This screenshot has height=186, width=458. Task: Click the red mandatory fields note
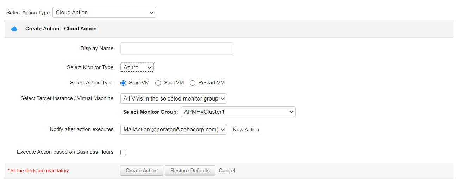pos(38,171)
